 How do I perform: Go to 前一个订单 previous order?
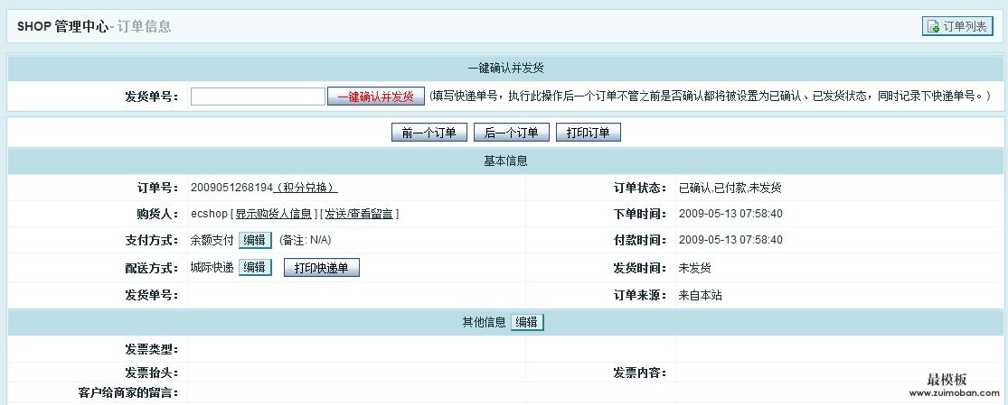(429, 133)
